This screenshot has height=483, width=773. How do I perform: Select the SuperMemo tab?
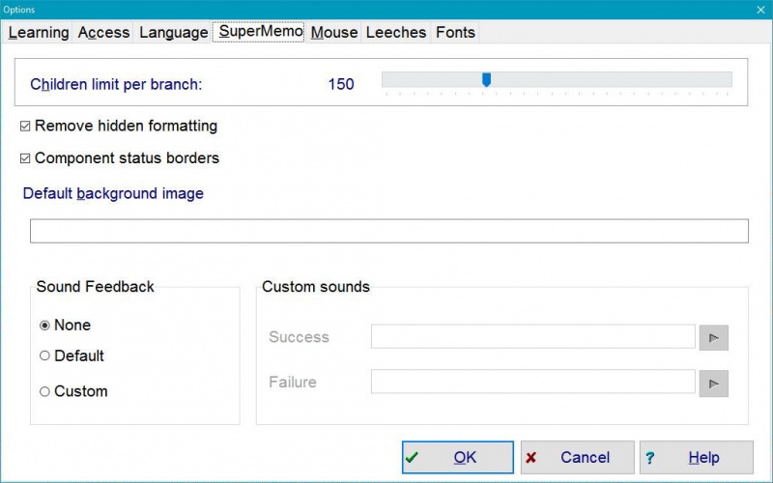(260, 32)
